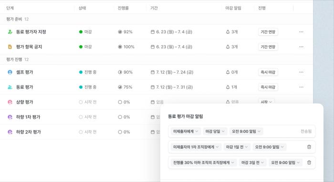Open the more options menu for 동료 평가자 지정

click(301, 32)
